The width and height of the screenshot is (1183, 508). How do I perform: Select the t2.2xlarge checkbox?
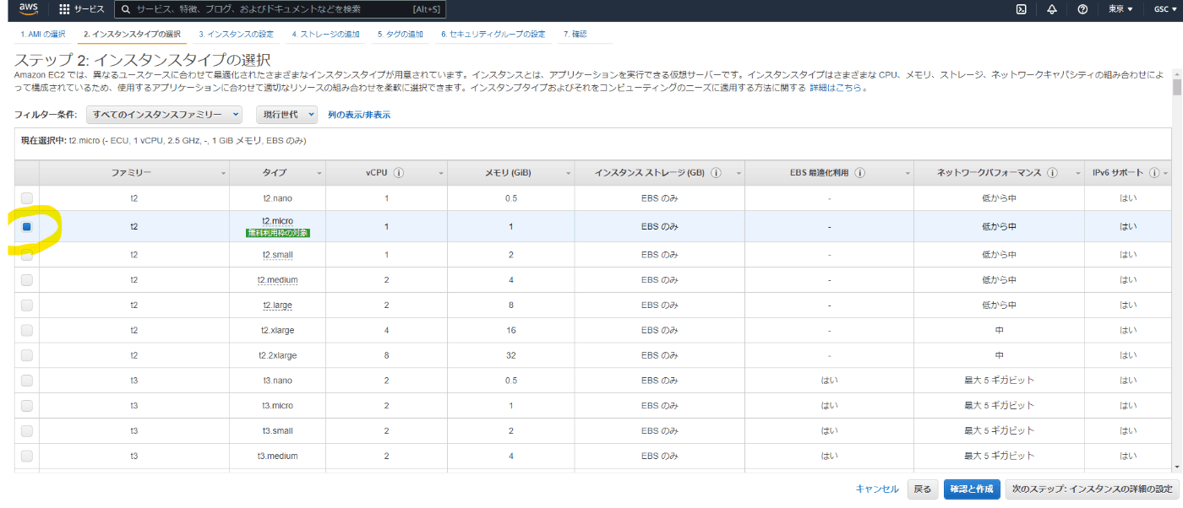click(x=27, y=355)
